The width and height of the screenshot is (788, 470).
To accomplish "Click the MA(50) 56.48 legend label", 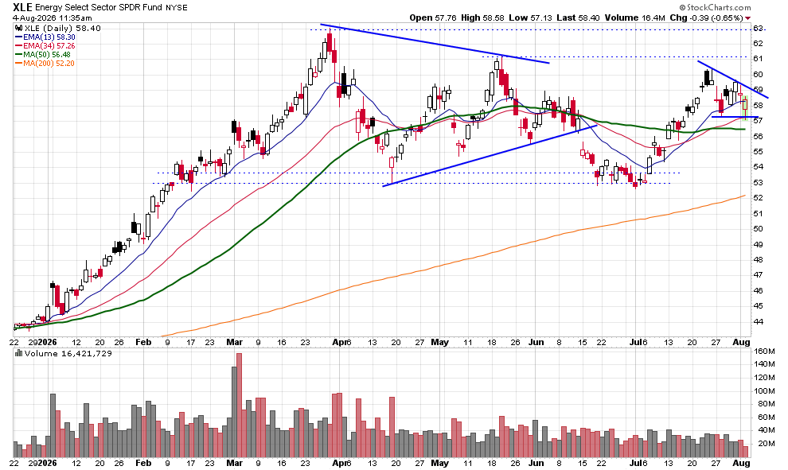I will pos(47,54).
